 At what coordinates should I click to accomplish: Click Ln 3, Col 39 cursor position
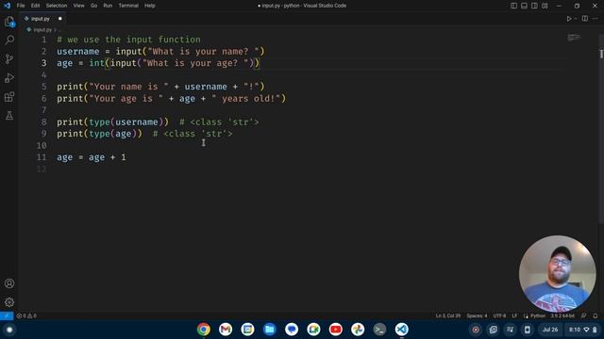coord(448,315)
